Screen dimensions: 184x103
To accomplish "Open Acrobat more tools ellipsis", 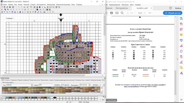I will (150, 13).
